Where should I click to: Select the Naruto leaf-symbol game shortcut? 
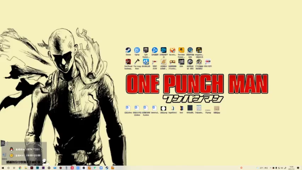click(164, 62)
